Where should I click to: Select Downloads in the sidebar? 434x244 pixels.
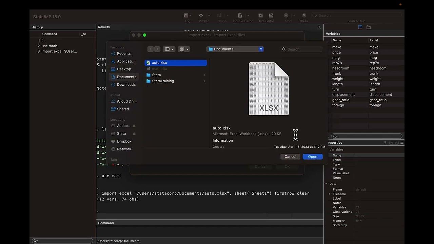123,85
